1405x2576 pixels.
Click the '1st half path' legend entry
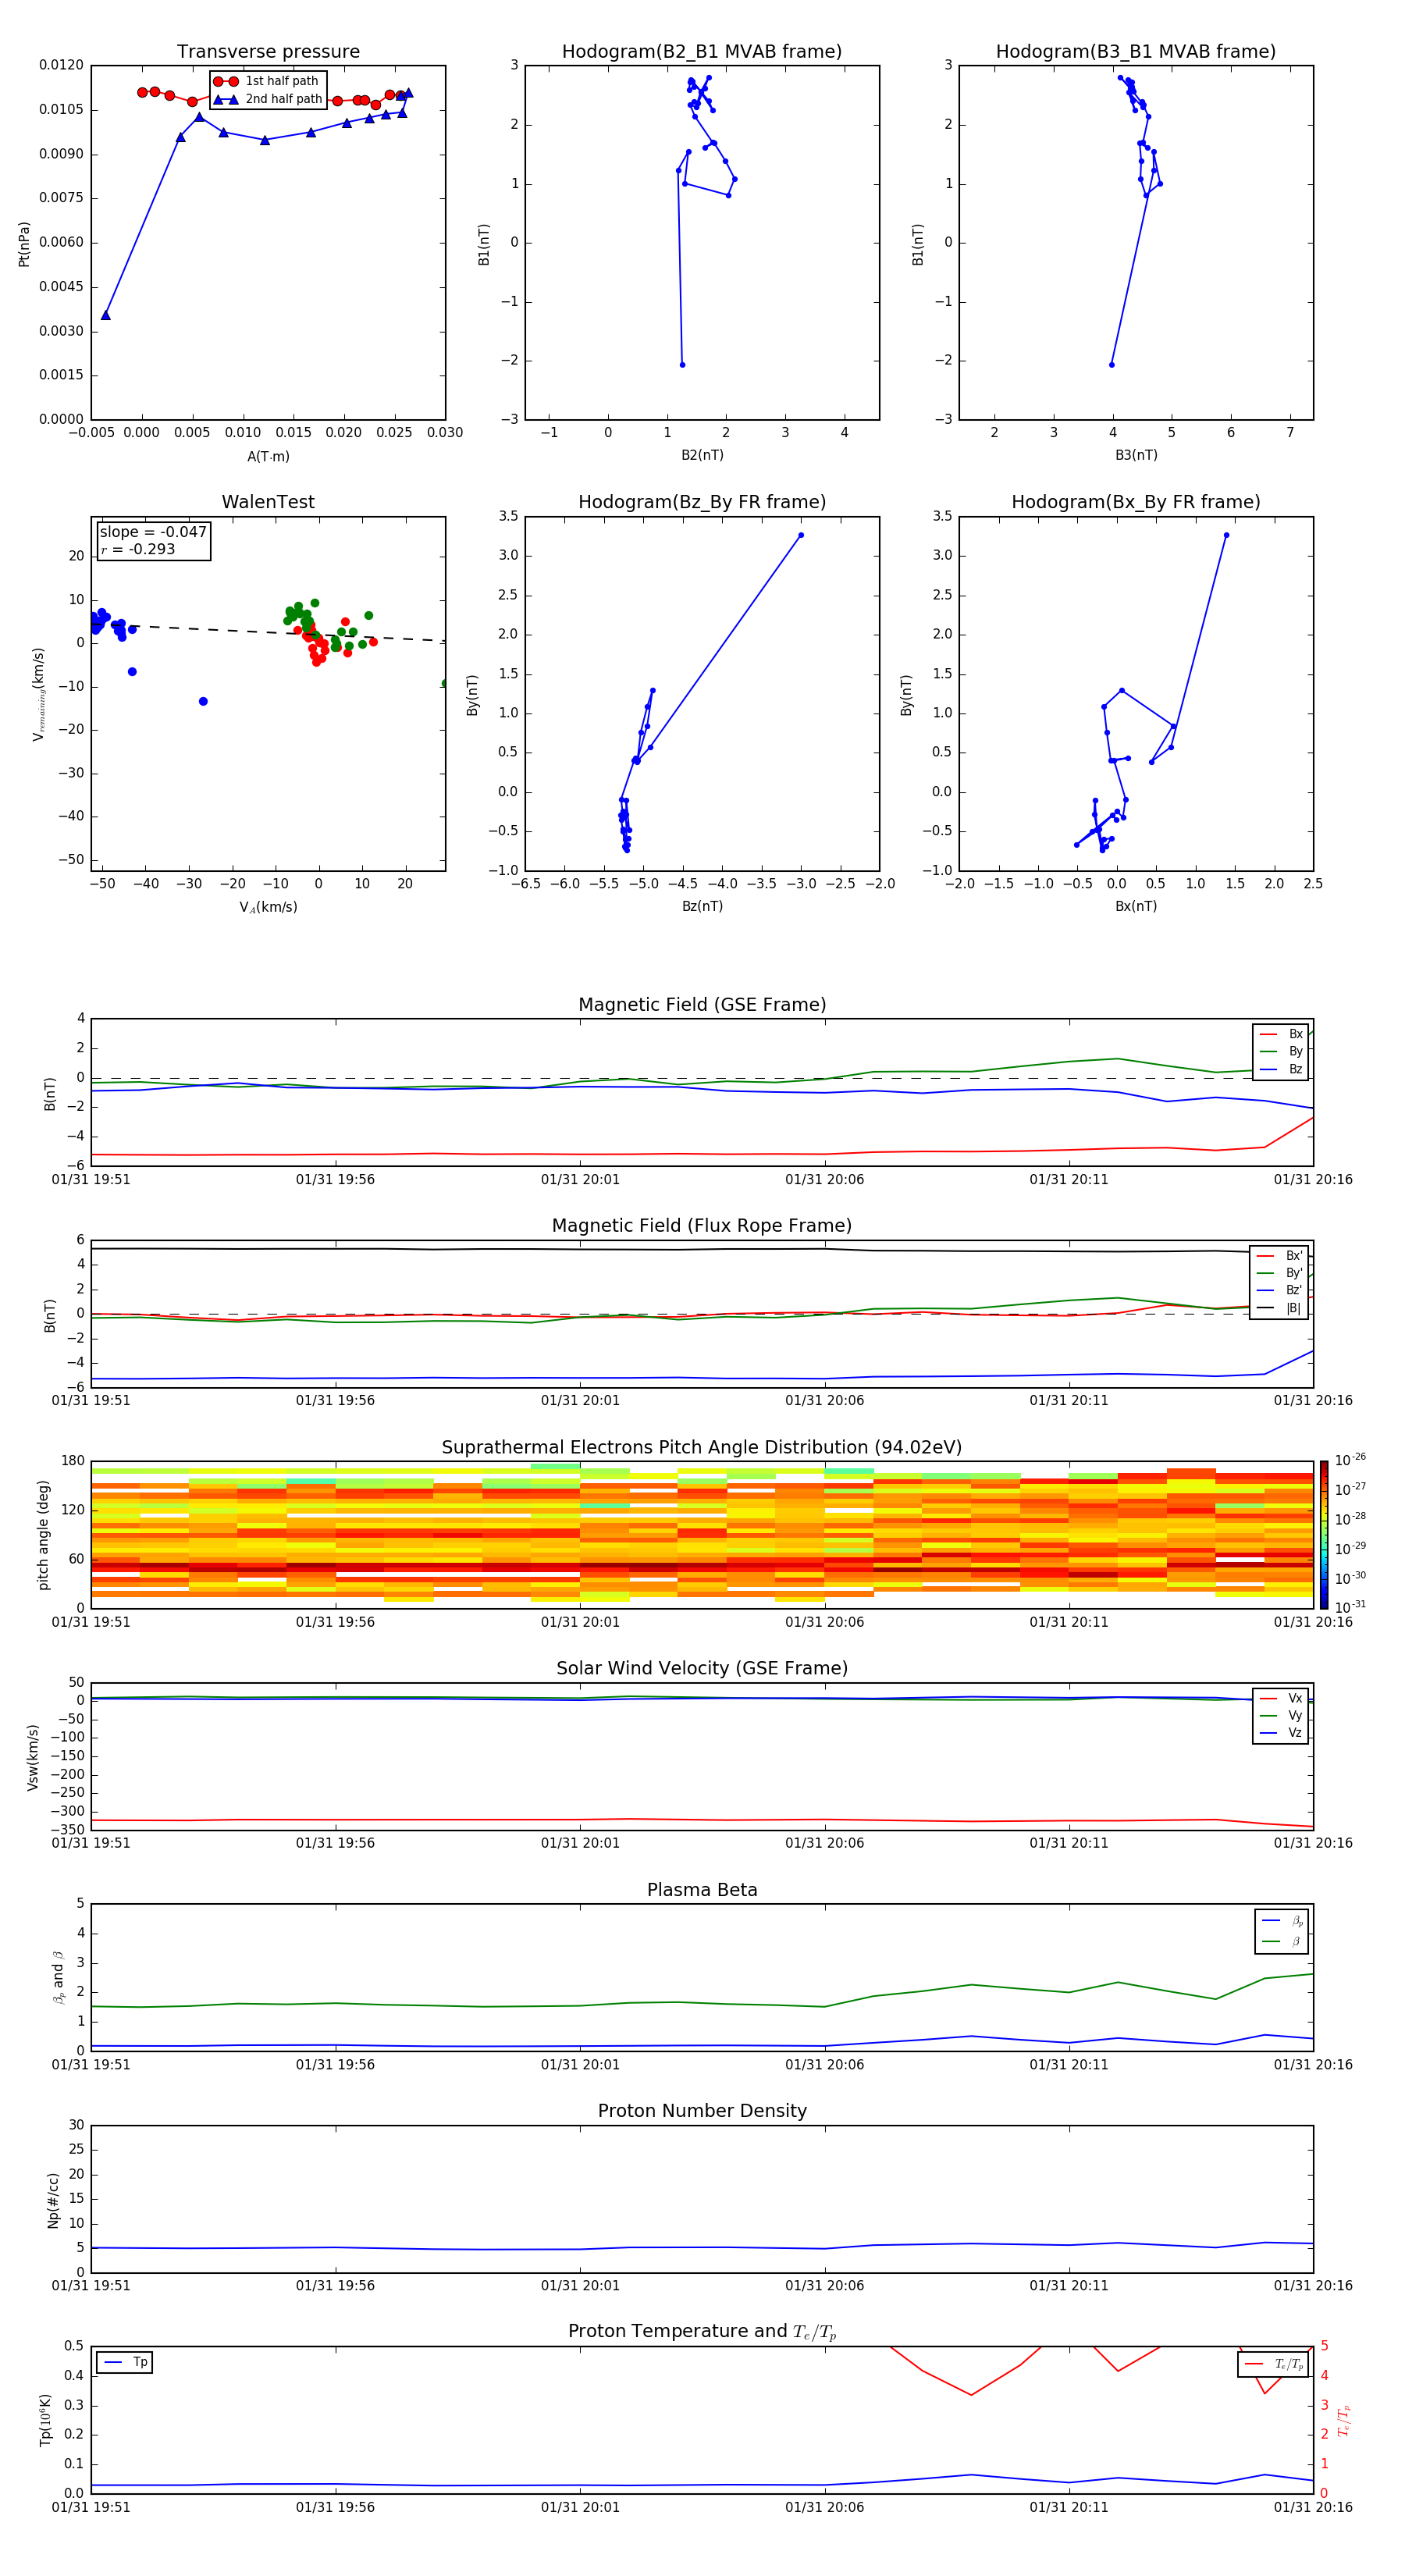tap(266, 81)
